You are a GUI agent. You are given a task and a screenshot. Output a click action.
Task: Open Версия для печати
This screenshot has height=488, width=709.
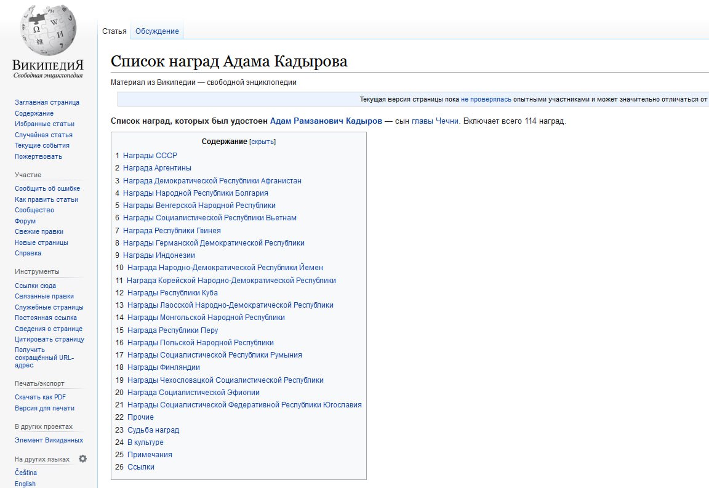tap(44, 408)
